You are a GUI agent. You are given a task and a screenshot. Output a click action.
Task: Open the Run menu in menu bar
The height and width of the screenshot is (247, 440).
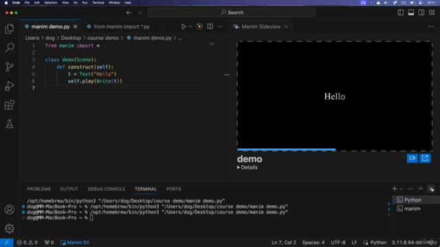point(85,3)
